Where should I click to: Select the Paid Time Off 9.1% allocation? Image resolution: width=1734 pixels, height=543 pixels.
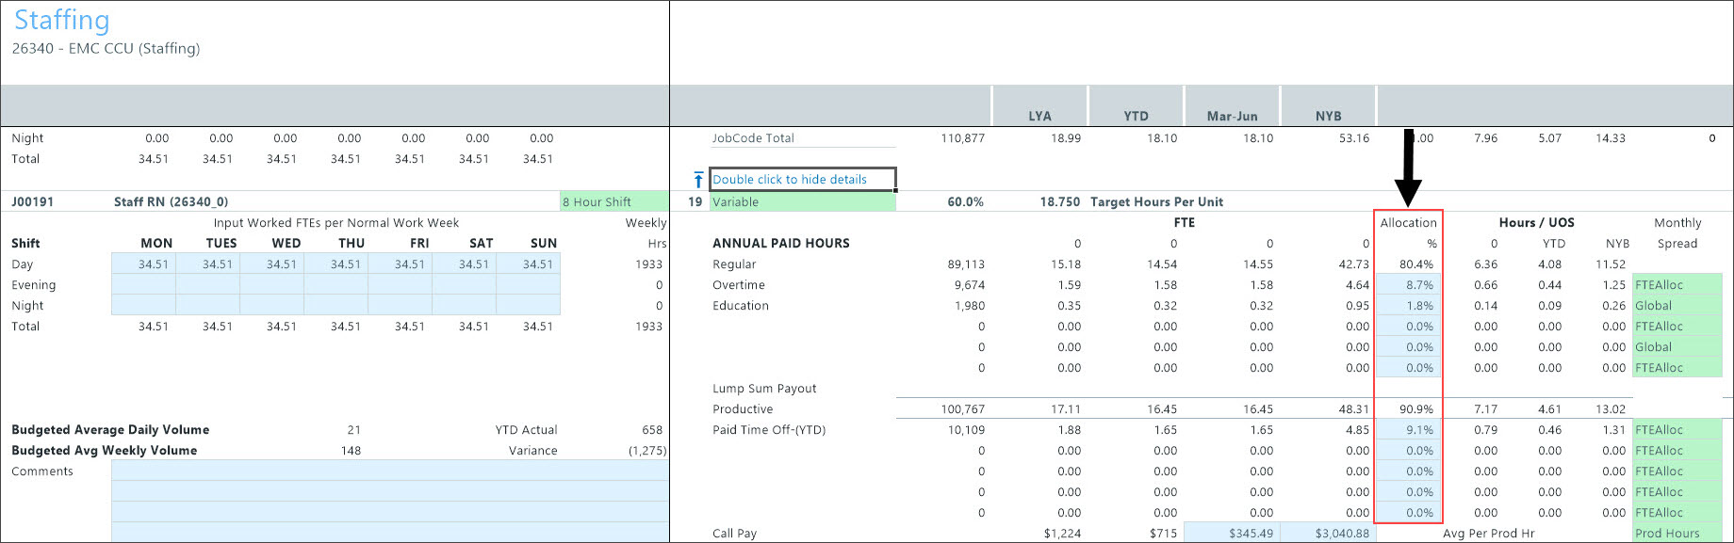(1408, 430)
